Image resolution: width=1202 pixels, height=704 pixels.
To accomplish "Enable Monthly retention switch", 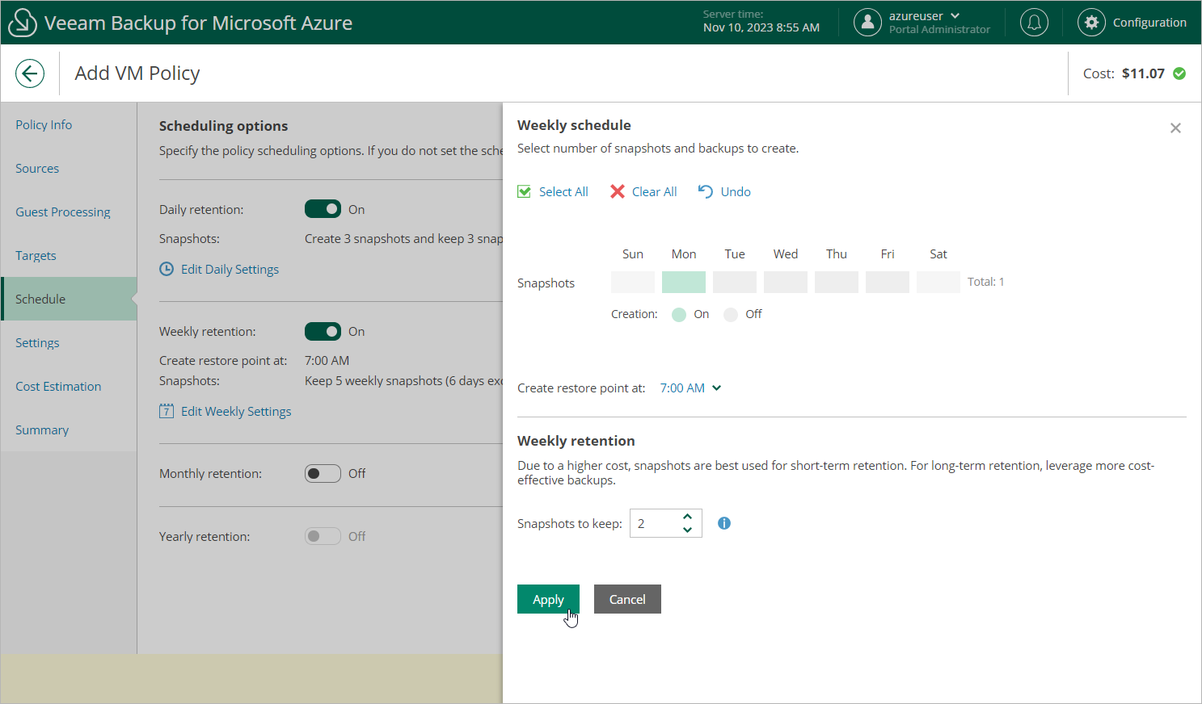I will click(323, 473).
